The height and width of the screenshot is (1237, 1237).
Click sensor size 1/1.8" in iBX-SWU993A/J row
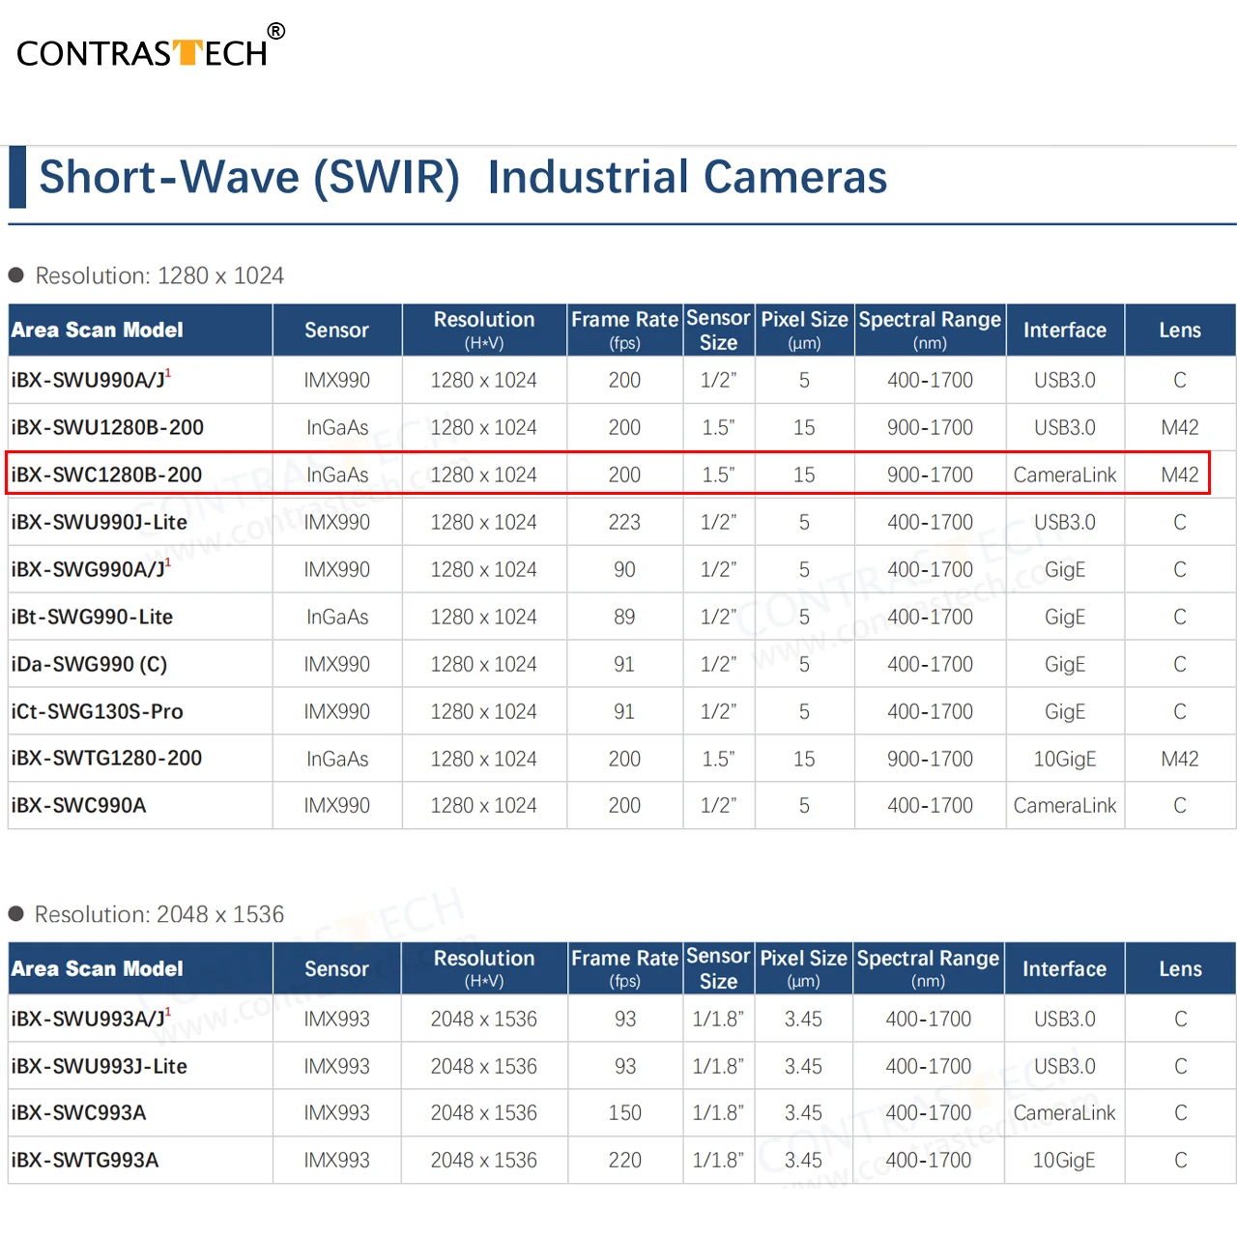point(718,1019)
